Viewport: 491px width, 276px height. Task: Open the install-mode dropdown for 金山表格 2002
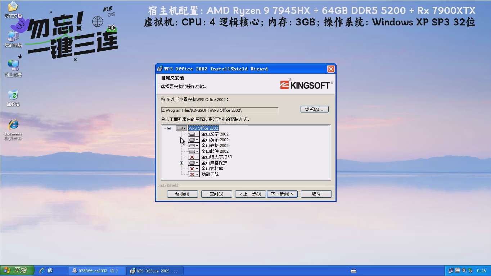point(194,146)
